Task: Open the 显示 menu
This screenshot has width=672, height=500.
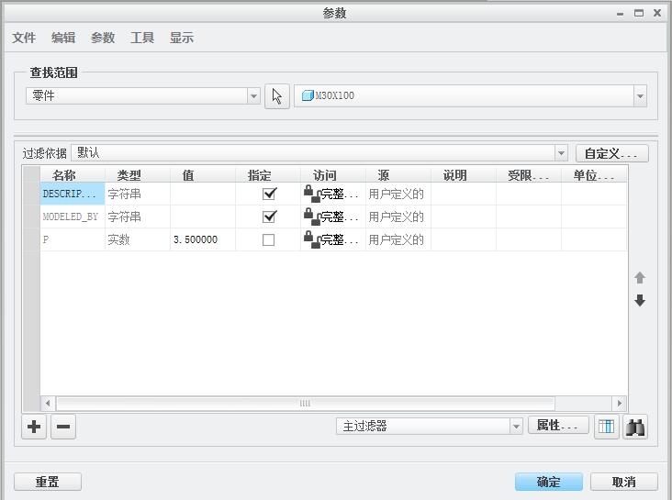Action: (181, 38)
